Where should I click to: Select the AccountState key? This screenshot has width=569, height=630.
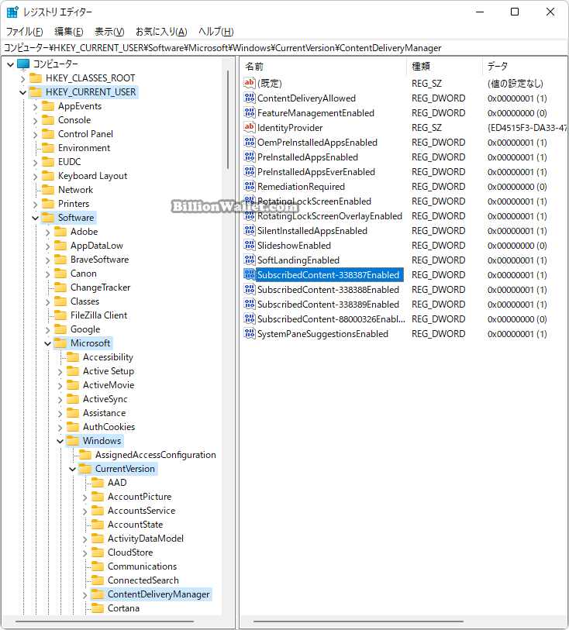135,525
